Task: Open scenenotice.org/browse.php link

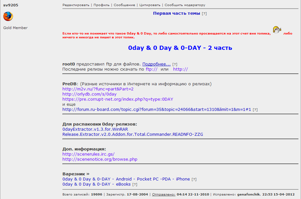Action: click(100, 159)
